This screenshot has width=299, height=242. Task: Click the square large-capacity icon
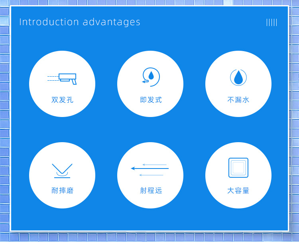pos(238,167)
